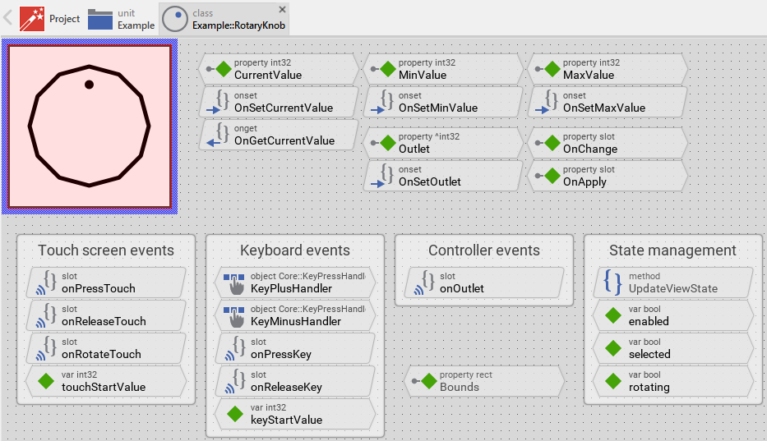The width and height of the screenshot is (767, 441).
Task: Click the OnGetCurrentValue onget braces icon
Action: coord(220,135)
